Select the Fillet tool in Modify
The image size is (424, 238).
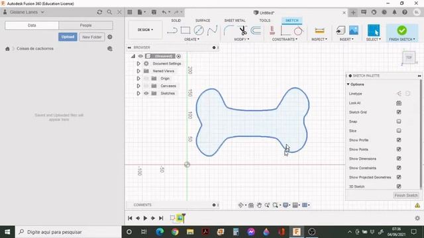pos(229,30)
